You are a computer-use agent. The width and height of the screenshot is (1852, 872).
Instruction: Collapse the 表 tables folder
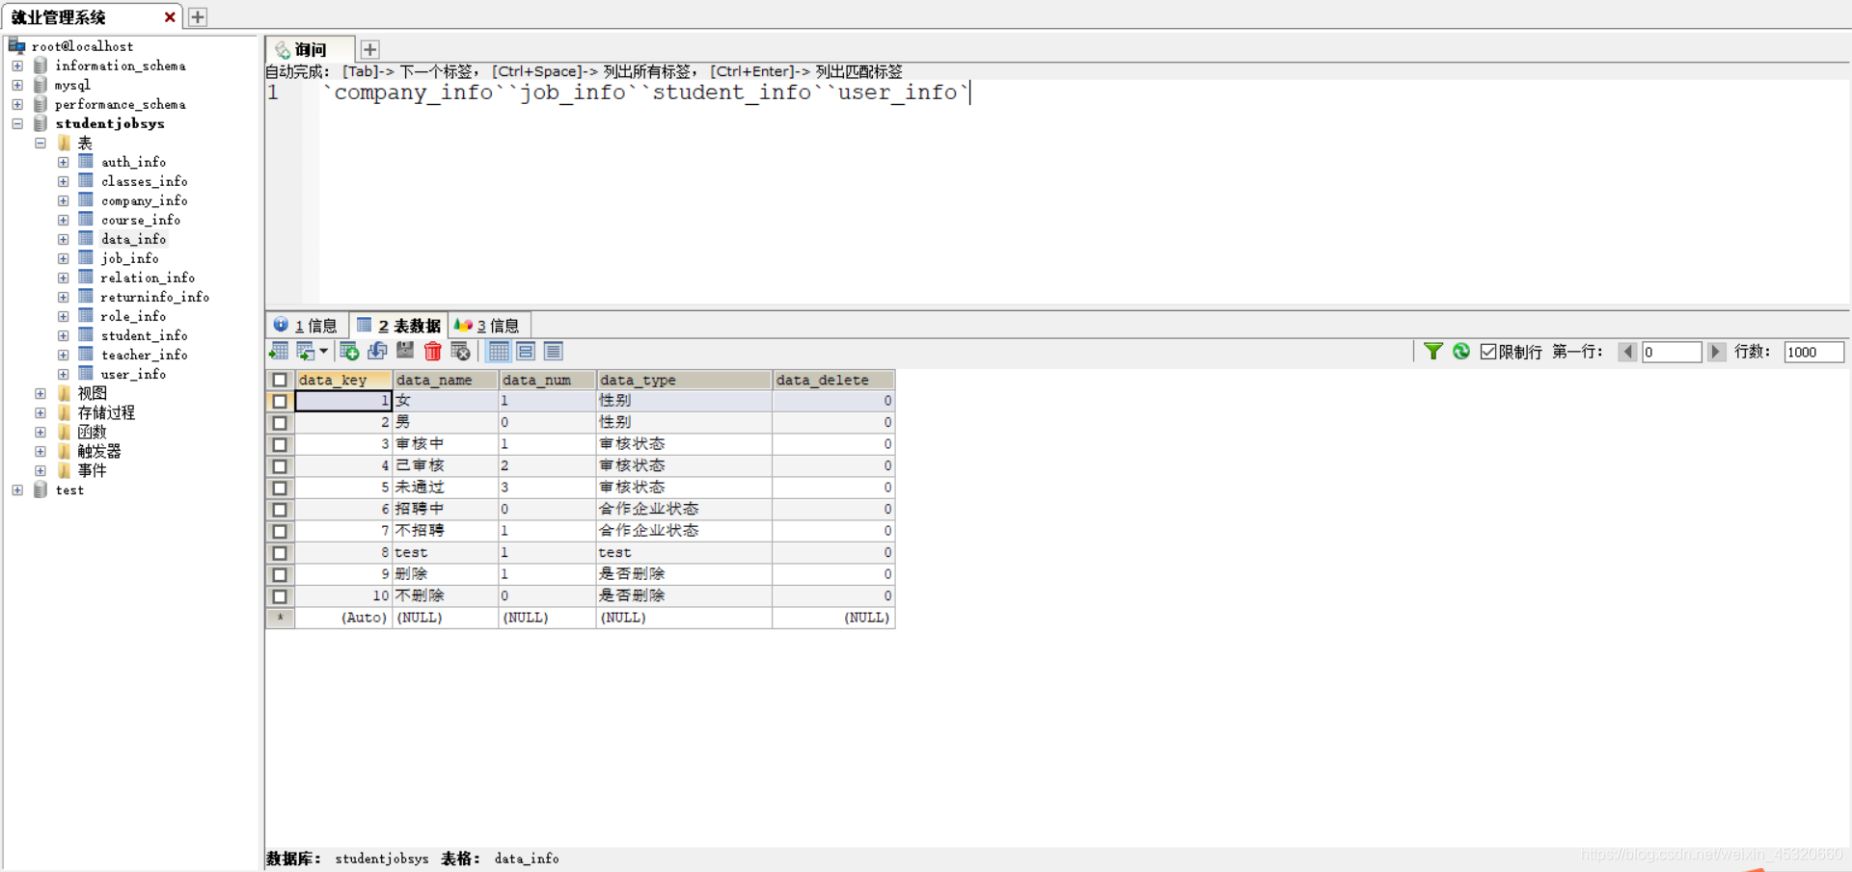coord(41,143)
